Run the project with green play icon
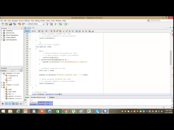 (55, 24)
